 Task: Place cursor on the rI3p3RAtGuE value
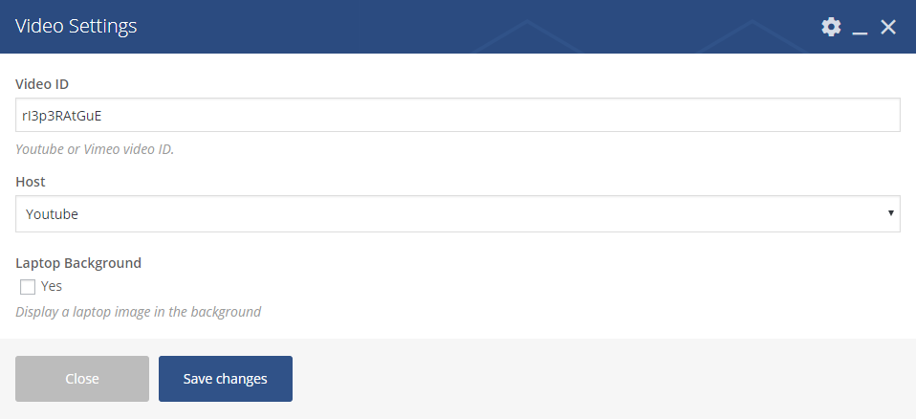point(62,115)
